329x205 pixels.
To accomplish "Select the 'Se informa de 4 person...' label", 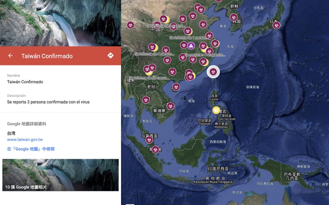I will coord(154,54).
